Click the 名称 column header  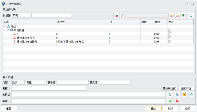tap(30, 22)
